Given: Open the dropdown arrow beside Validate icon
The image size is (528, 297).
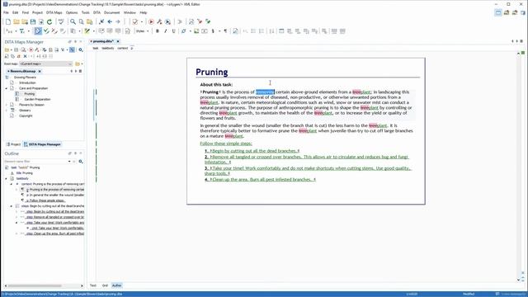Looking at the screenshot, I should point(141,21).
